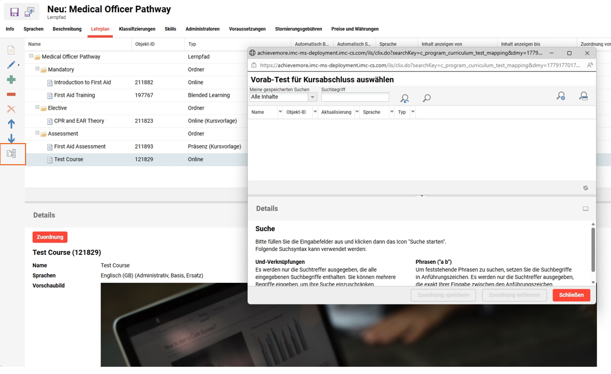Open the Typ column dropdown arrow in popup
This screenshot has height=374, width=611.
click(x=413, y=112)
